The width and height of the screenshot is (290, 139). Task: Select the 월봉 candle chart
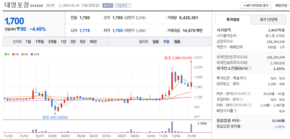click(x=177, y=41)
